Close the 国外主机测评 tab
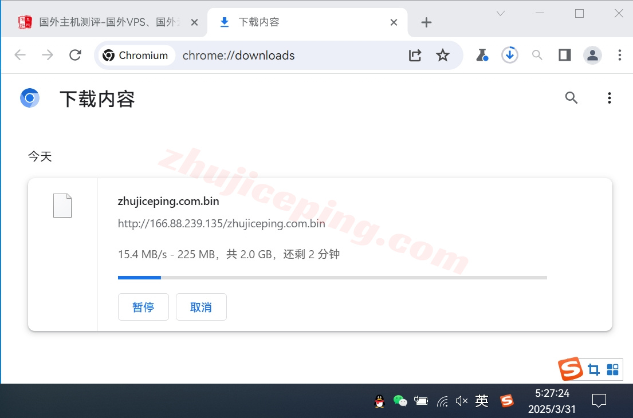Screen dimensions: 633x418 (194, 22)
